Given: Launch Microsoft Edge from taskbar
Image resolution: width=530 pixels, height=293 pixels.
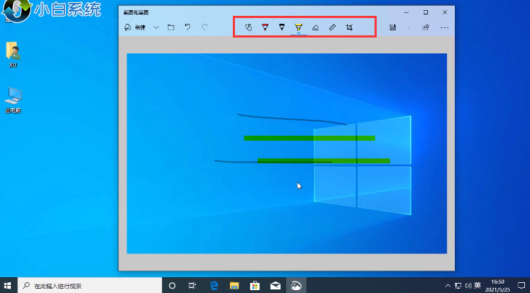Looking at the screenshot, I should [x=213, y=286].
